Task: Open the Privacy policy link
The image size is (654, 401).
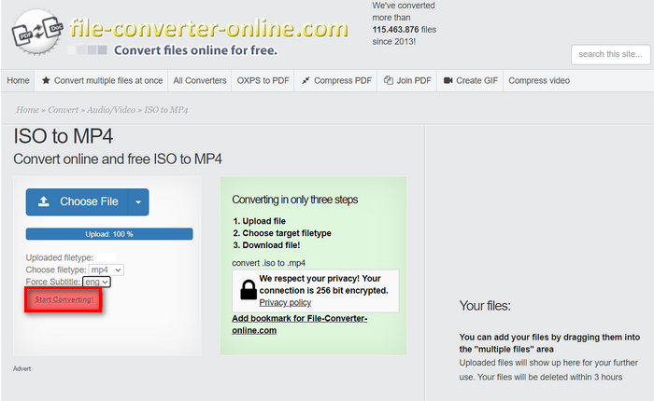Action: (x=285, y=303)
